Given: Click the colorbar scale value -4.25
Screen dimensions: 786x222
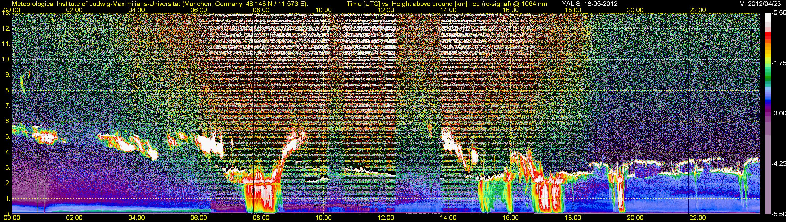Looking at the screenshot, I should click(x=778, y=163).
